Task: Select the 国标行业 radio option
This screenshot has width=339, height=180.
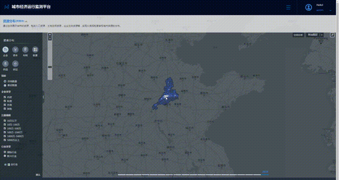Action: (x=5, y=152)
